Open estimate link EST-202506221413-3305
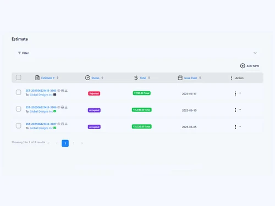Image resolution: width=275 pixels, height=206 pixels. point(41,91)
